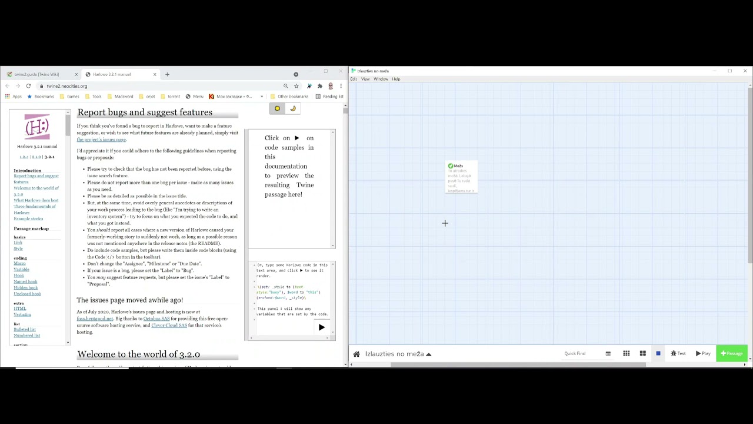This screenshot has height=424, width=753.
Task: Open Bulleted list sidebar link
Action: coord(25,330)
